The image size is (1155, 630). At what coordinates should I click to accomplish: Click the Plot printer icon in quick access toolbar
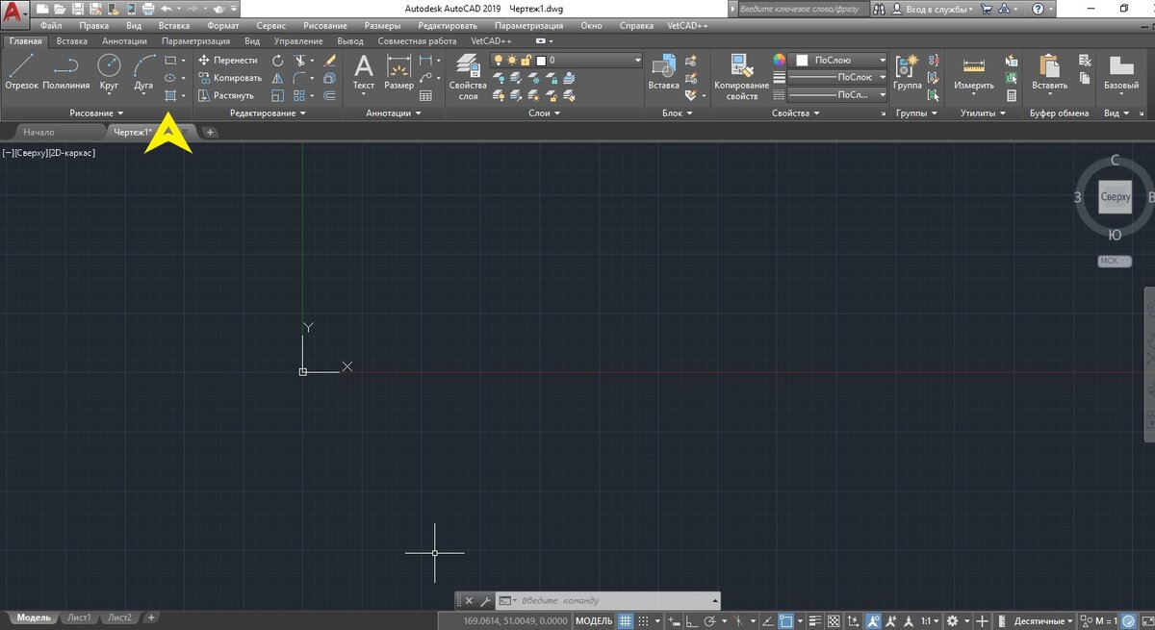[x=148, y=9]
